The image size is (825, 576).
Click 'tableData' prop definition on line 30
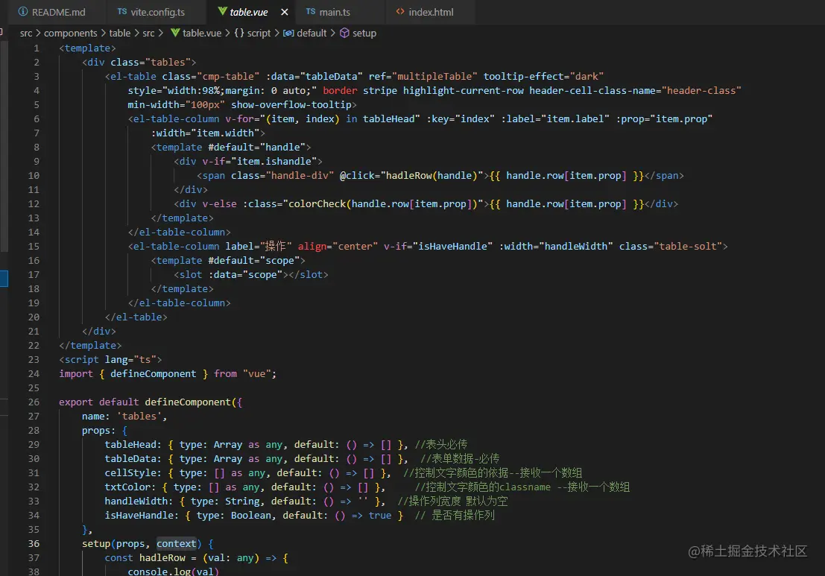coord(130,459)
